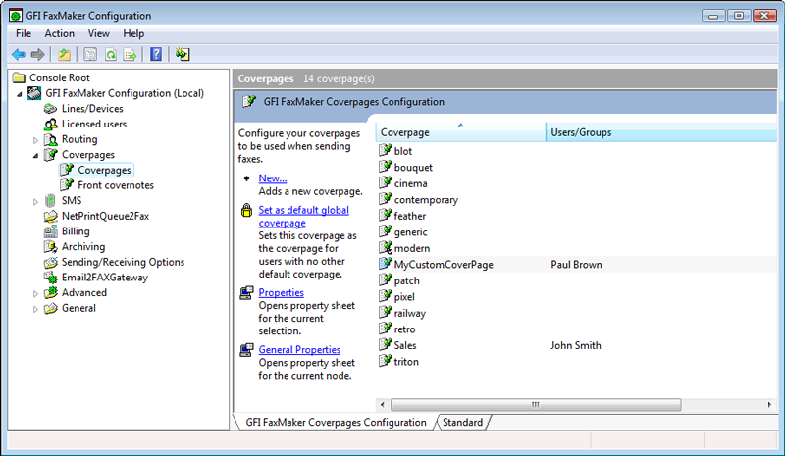The width and height of the screenshot is (785, 456).
Task: Click the John Smith users cell
Action: click(576, 345)
